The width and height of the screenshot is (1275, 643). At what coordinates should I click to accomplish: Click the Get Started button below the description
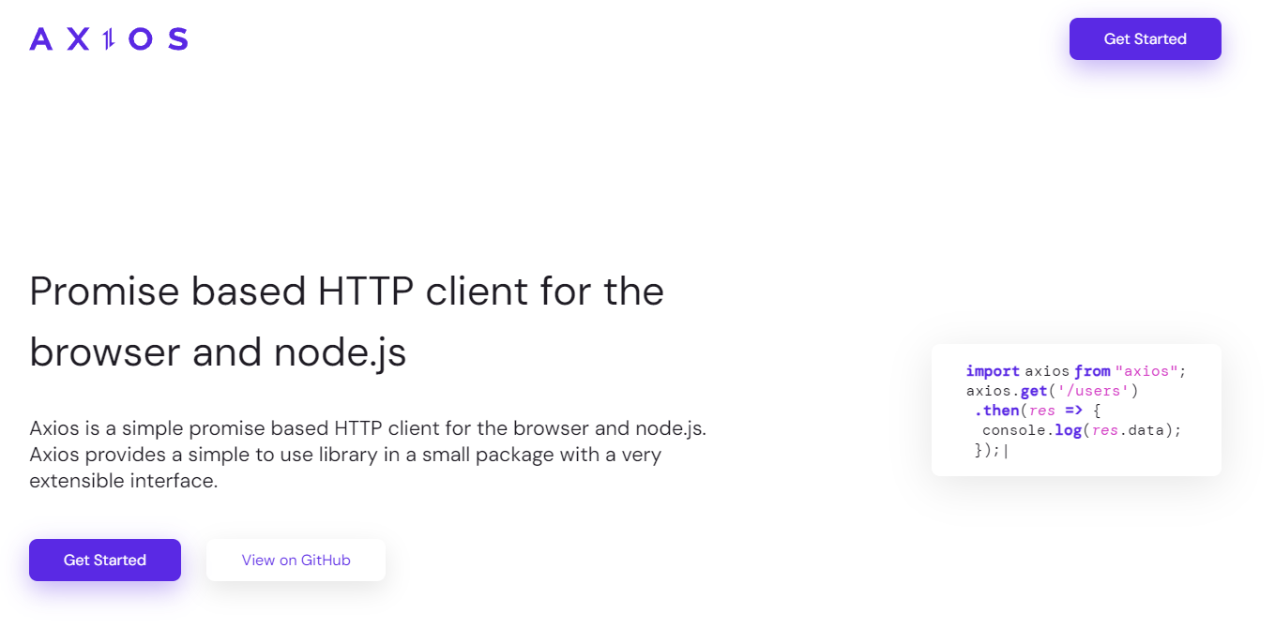coord(105,560)
